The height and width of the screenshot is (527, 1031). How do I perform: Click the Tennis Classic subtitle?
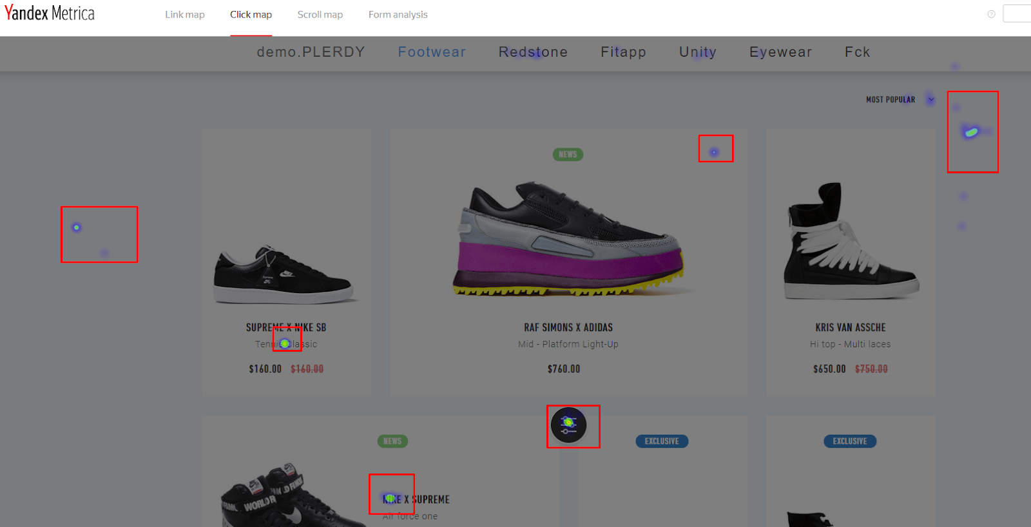coord(286,344)
